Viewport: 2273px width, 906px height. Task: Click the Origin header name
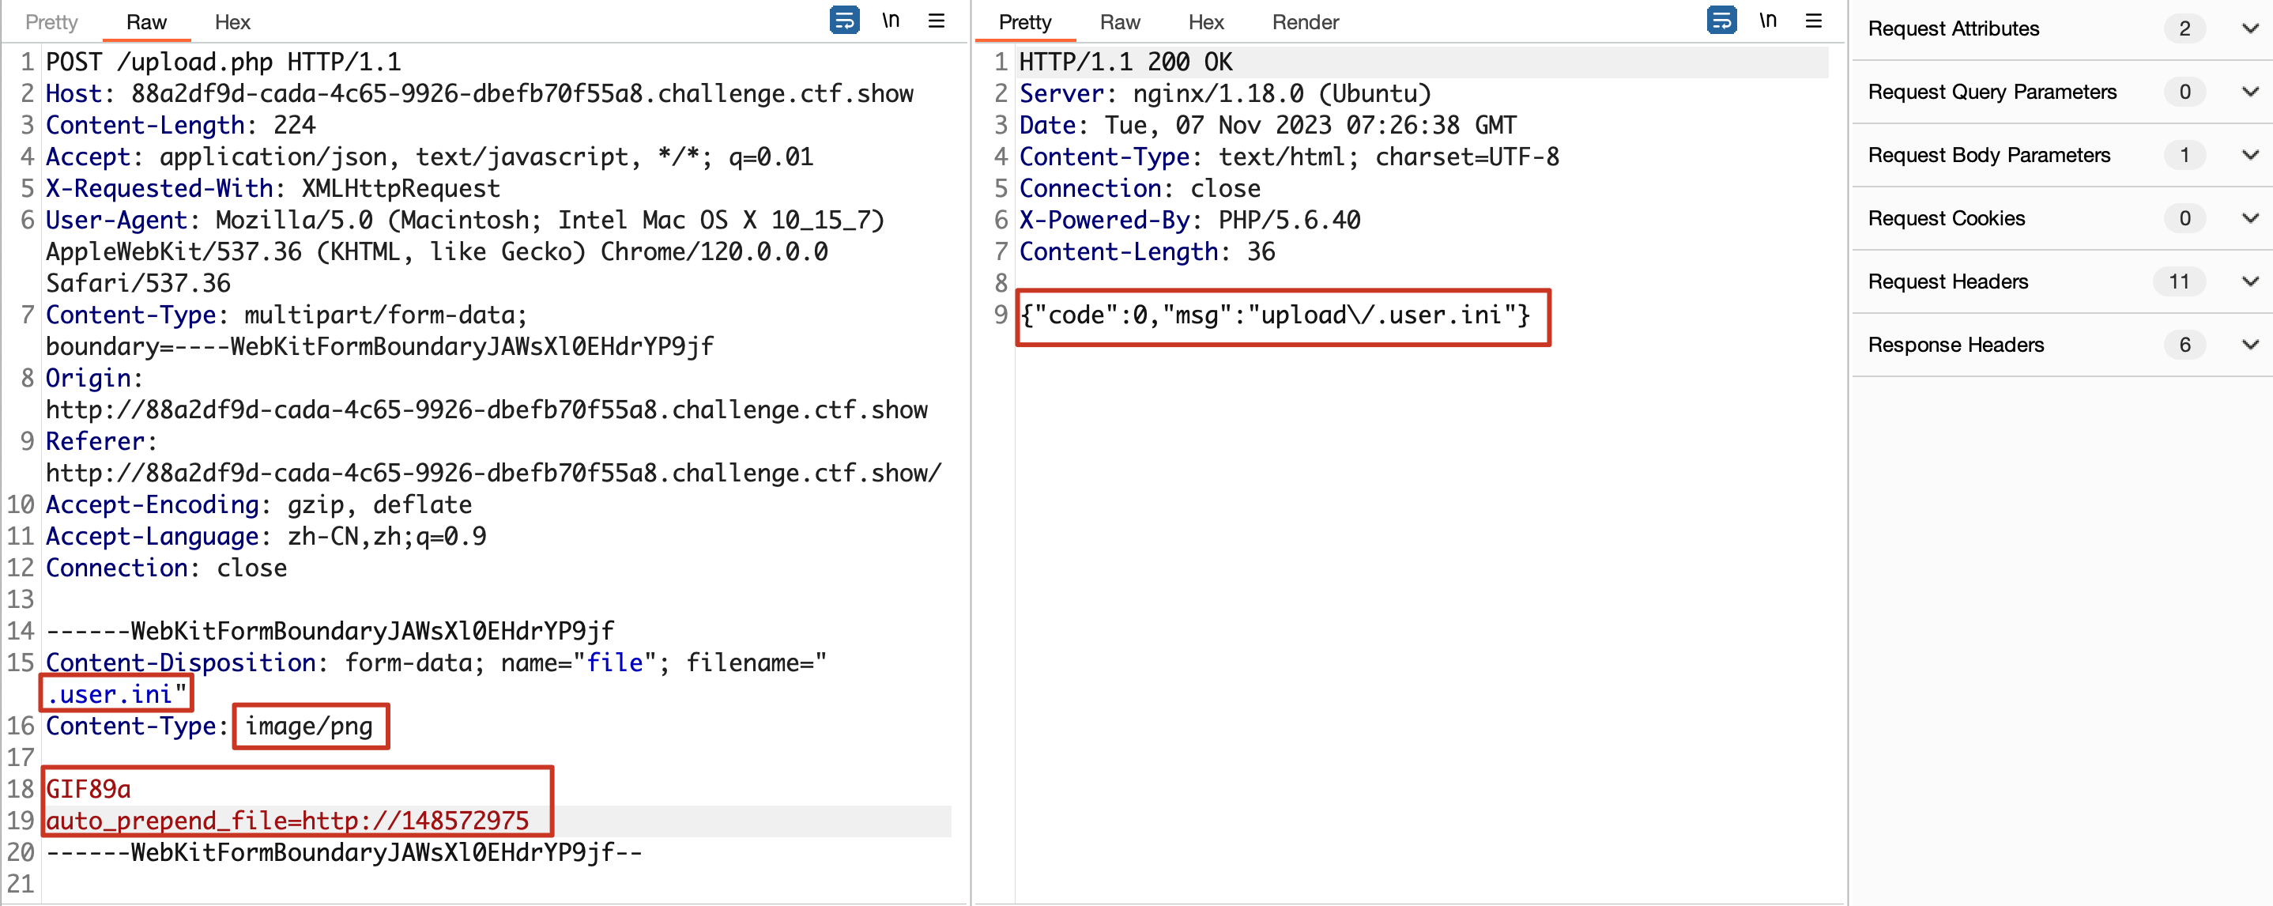[x=89, y=378]
